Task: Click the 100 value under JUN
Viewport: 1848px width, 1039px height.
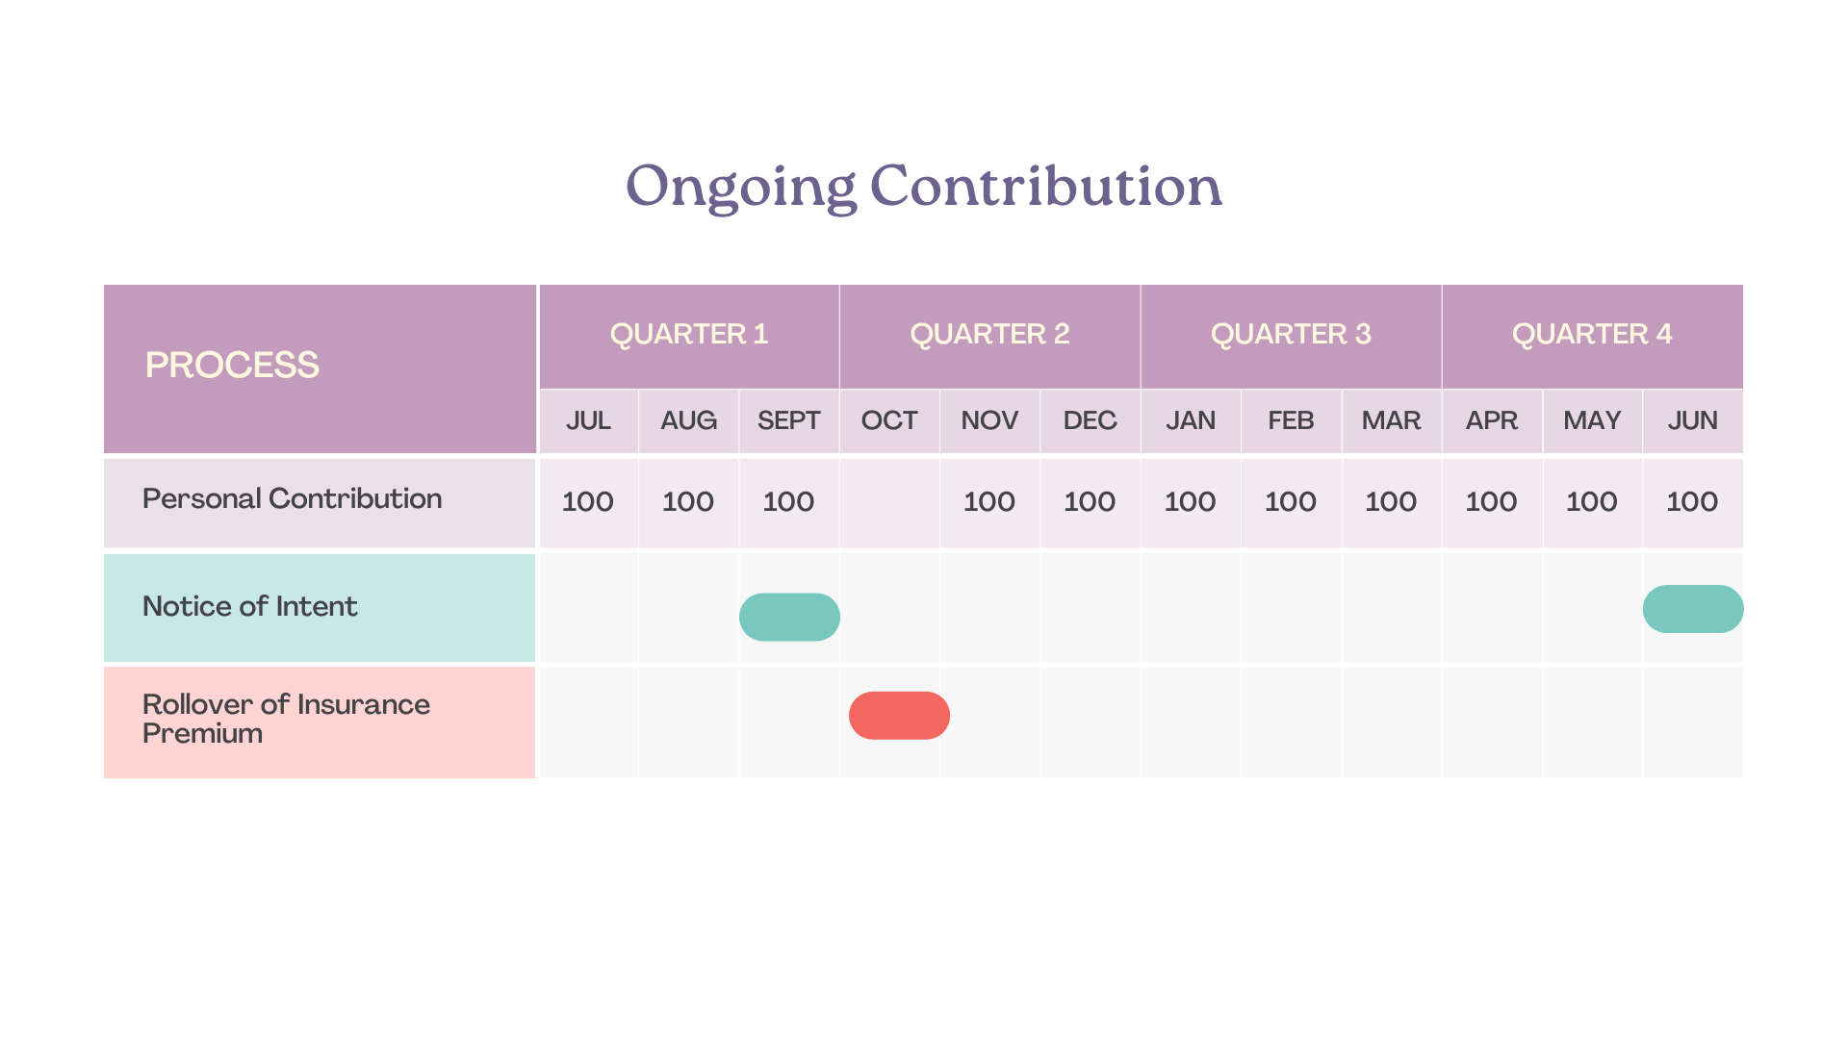Action: pos(1692,502)
